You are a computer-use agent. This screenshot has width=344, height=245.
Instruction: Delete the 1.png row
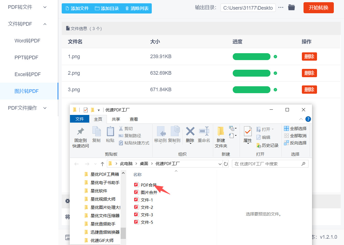pos(309,56)
